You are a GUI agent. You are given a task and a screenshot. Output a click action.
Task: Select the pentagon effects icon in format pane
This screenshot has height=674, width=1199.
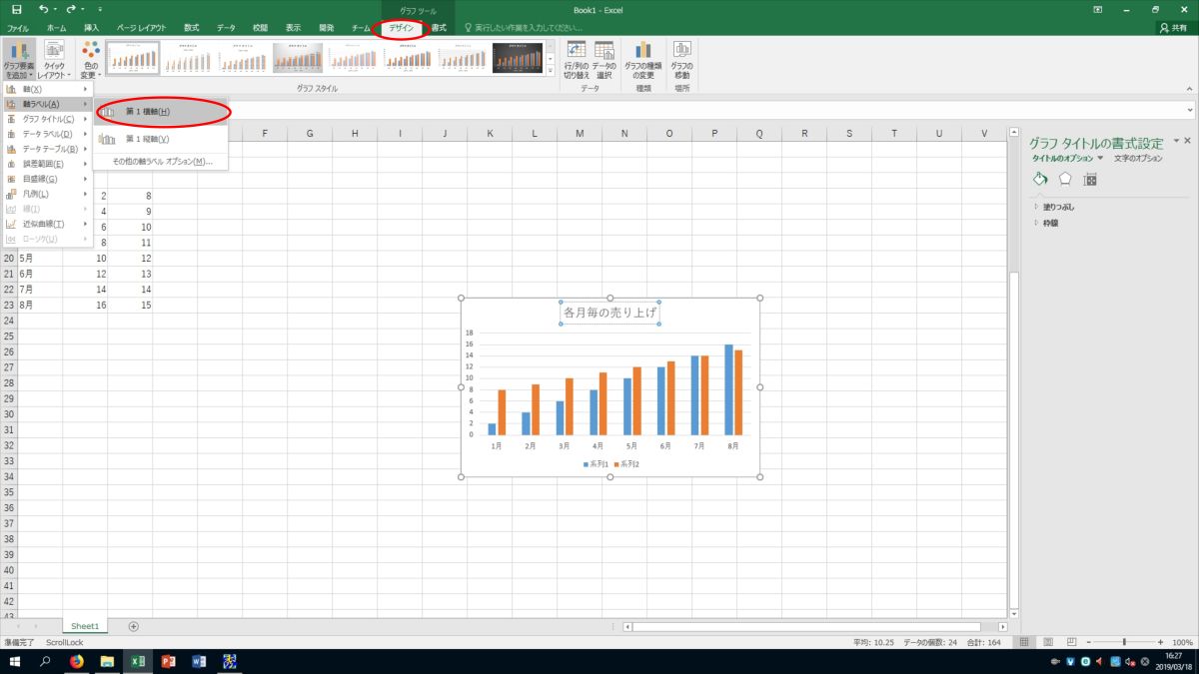[x=1065, y=179]
